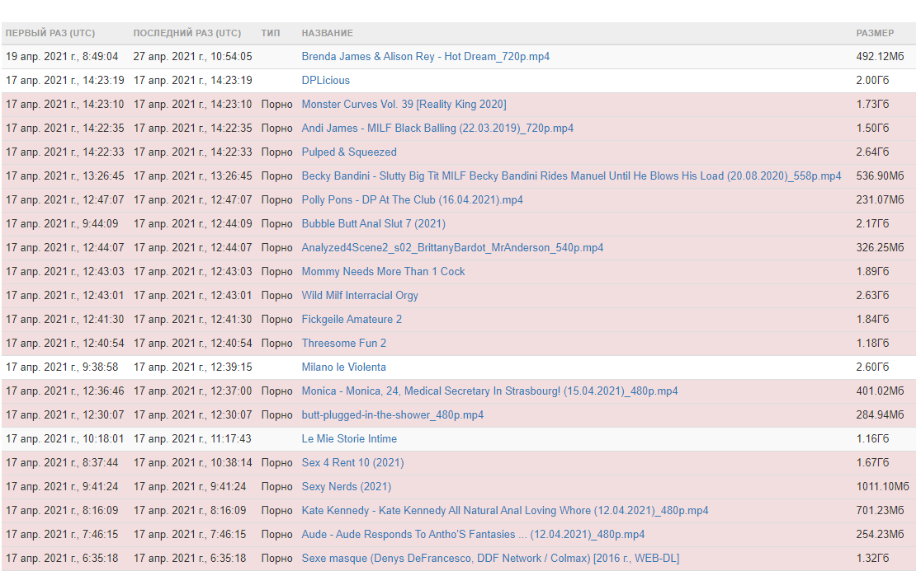This screenshot has width=921, height=571.
Task: Open 'Mommy Needs More Than 1 Cock' link
Action: pyautogui.click(x=383, y=271)
